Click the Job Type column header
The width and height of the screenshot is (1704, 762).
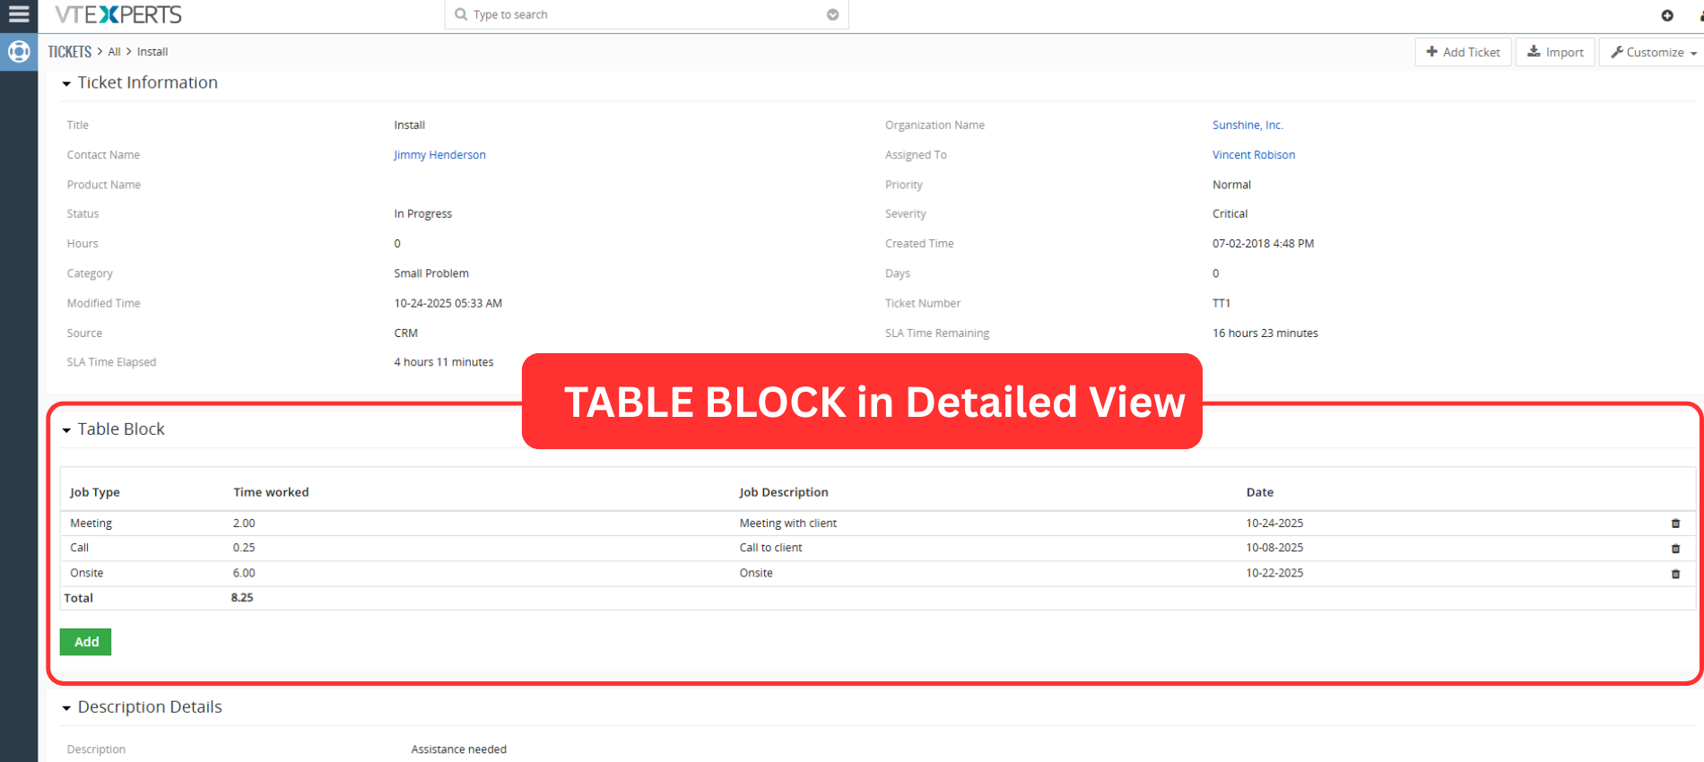click(95, 492)
